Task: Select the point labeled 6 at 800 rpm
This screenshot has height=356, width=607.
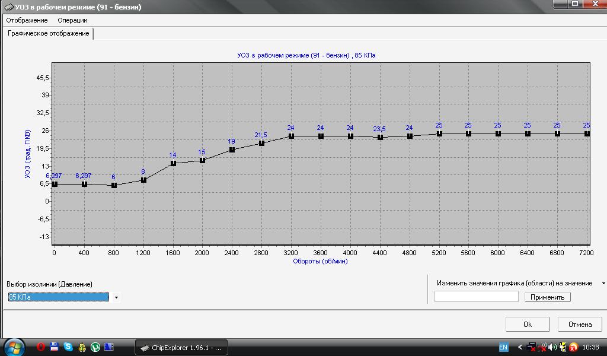Action: point(114,186)
